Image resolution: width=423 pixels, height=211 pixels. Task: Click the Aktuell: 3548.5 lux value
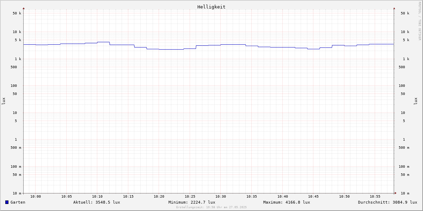pyautogui.click(x=97, y=202)
